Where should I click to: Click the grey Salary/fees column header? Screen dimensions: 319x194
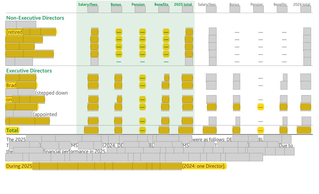coord(207,4)
